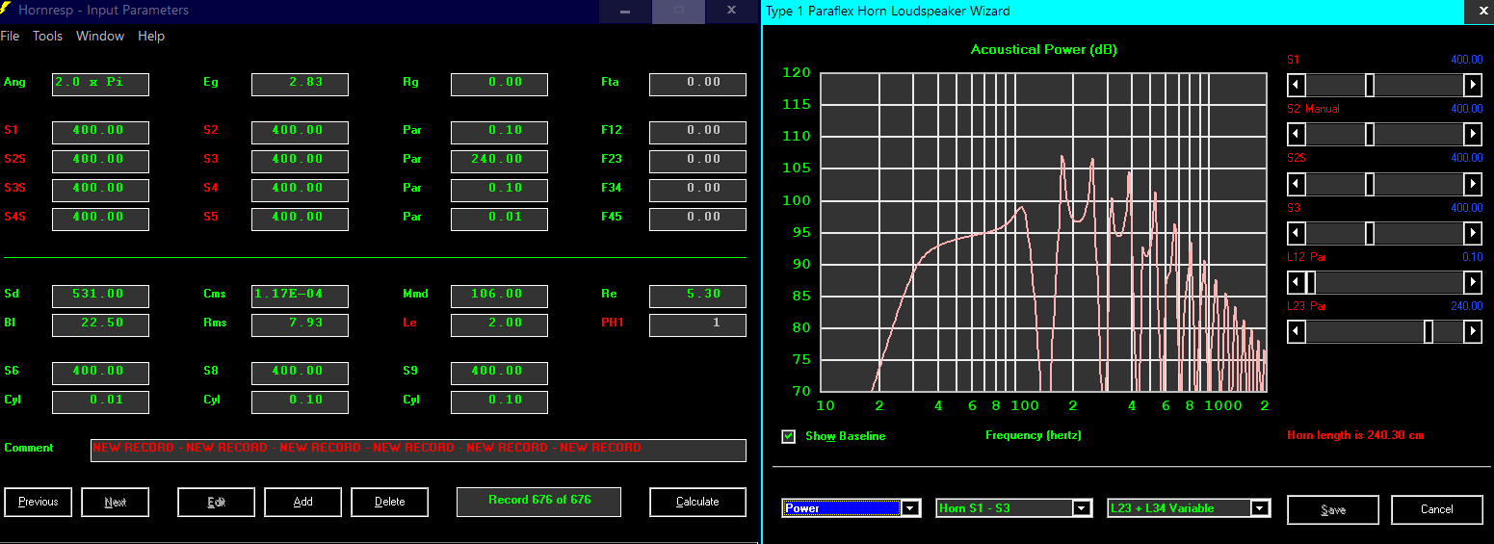
Task: Click the Bl value field
Action: coord(100,324)
